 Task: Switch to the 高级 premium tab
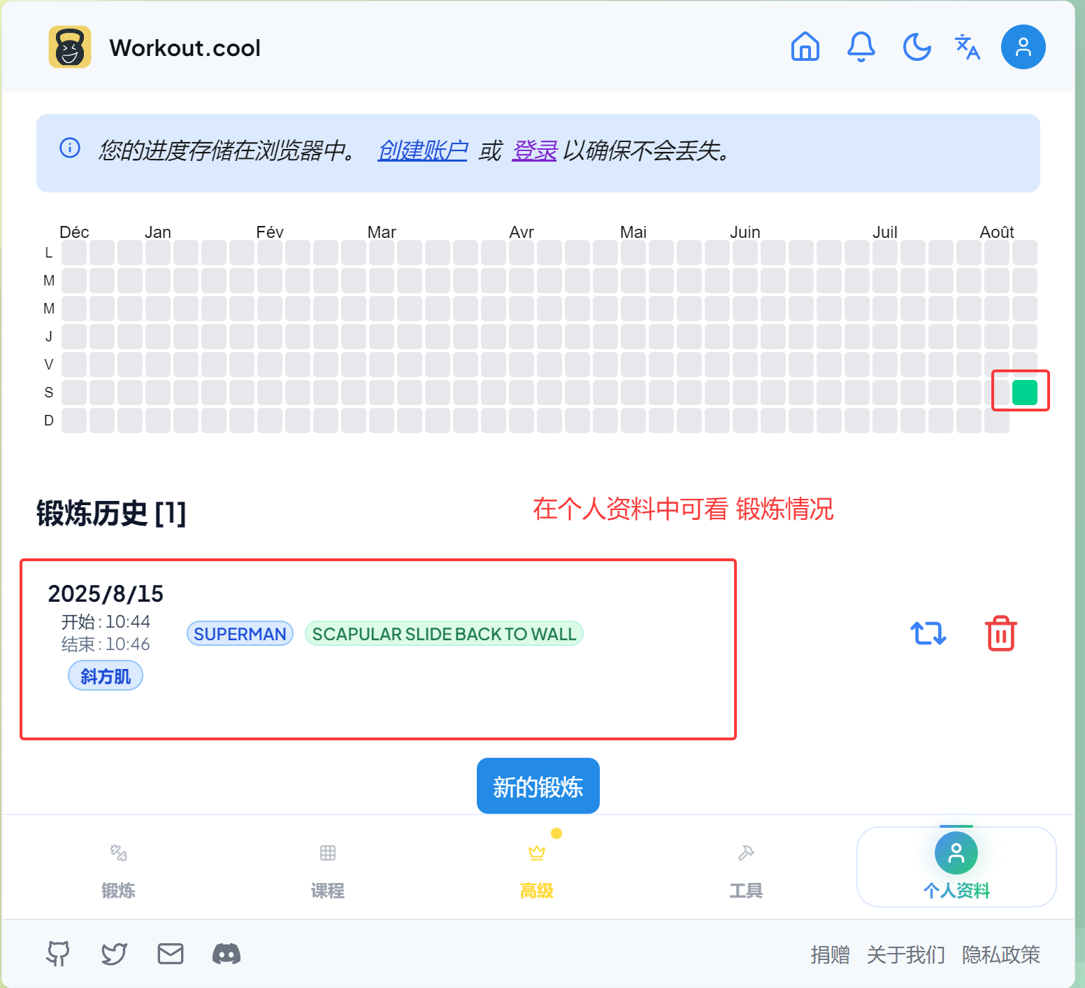pos(537,870)
